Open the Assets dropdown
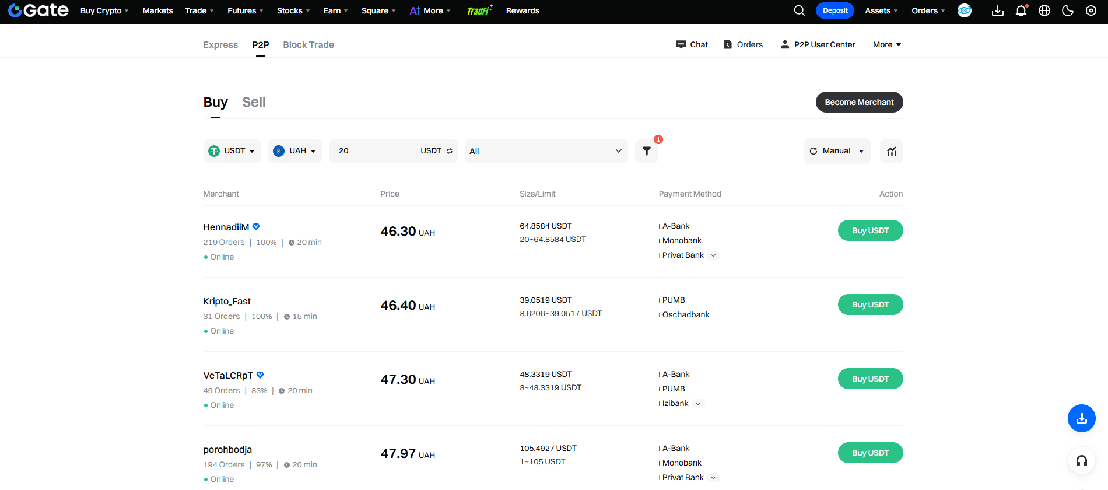Image resolution: width=1108 pixels, height=490 pixels. [x=881, y=10]
